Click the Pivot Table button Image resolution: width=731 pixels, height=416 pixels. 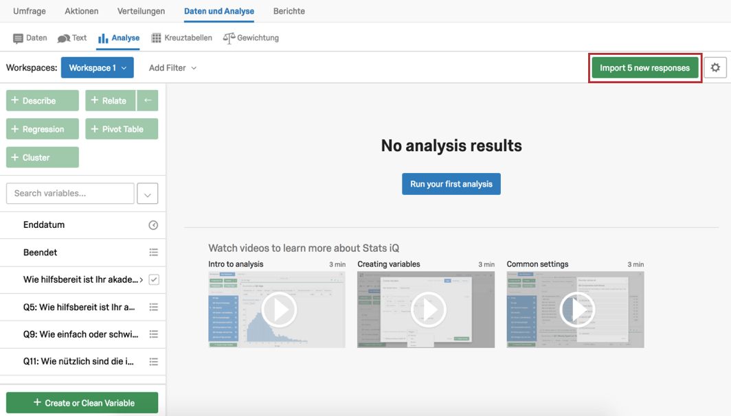click(x=122, y=129)
